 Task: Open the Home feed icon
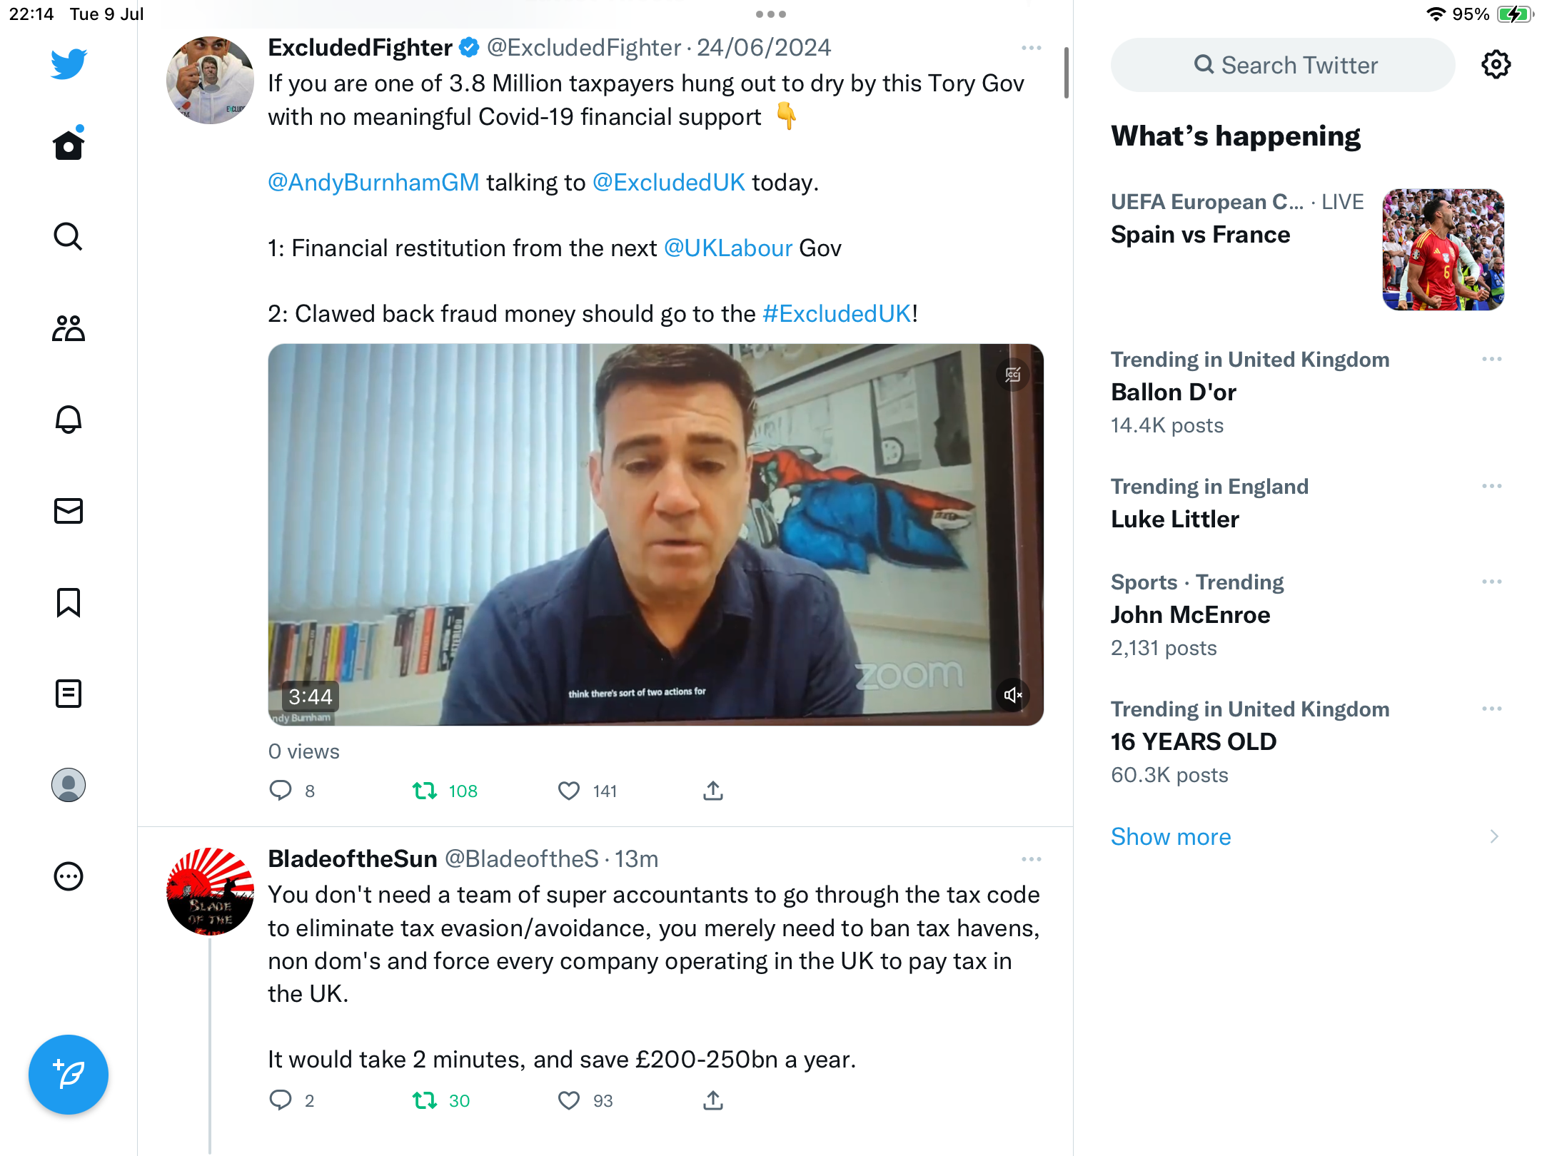tap(69, 146)
